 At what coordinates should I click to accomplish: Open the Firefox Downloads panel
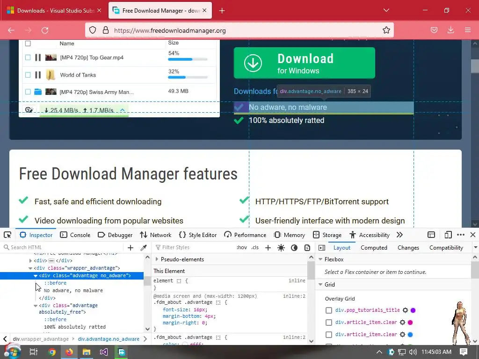point(450,30)
